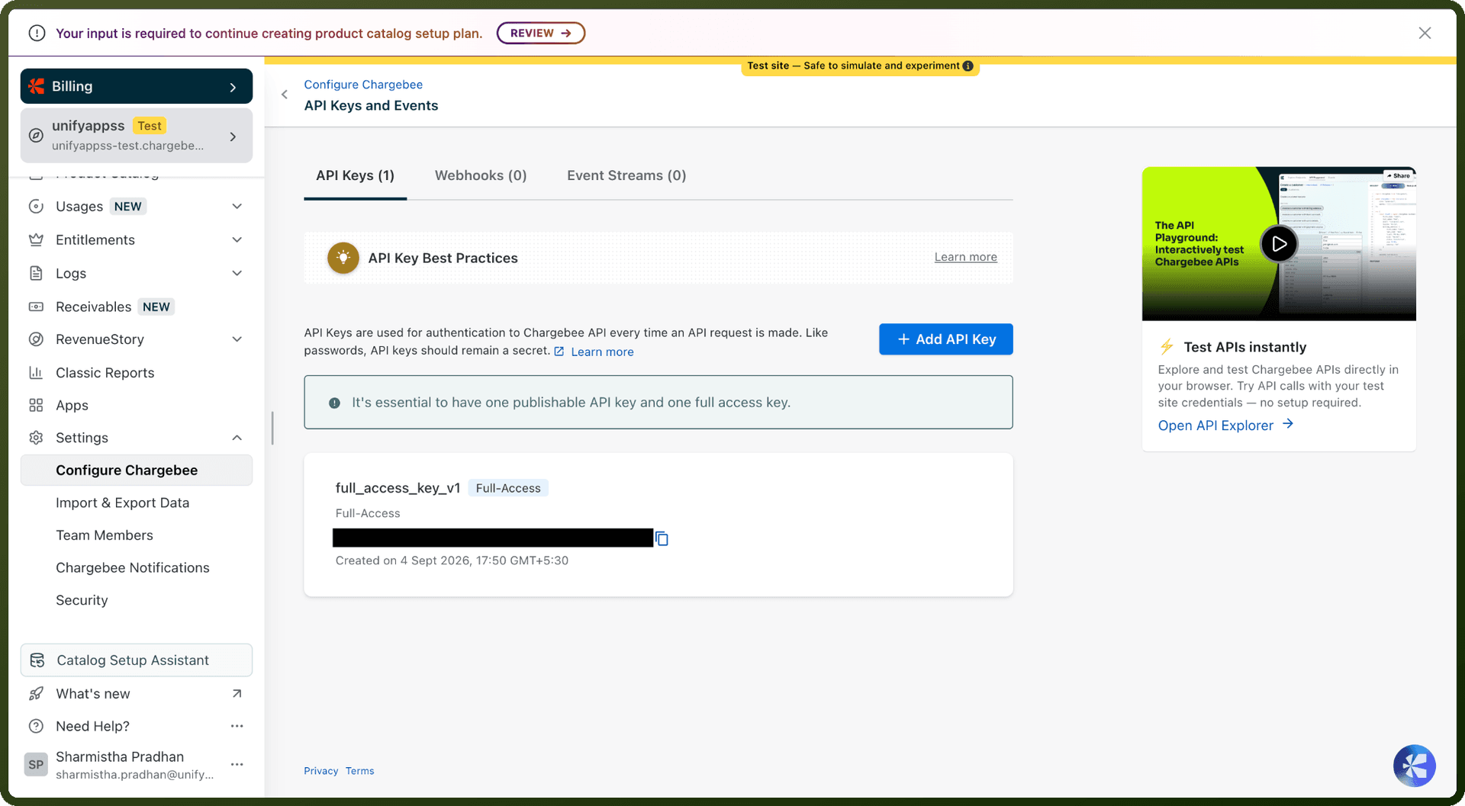Open Import & Export Data

[x=122, y=503]
